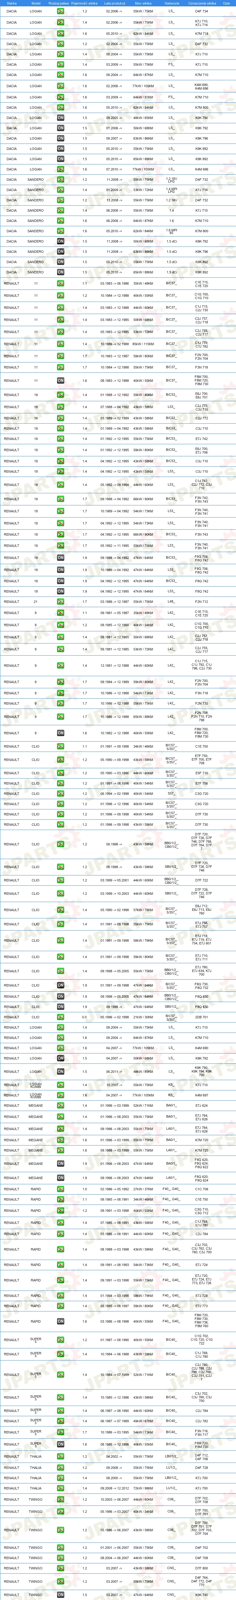This screenshot has width=236, height=1600.
Task: Click petrol icon in Logan K7M 718 row
Action: (60, 34)
